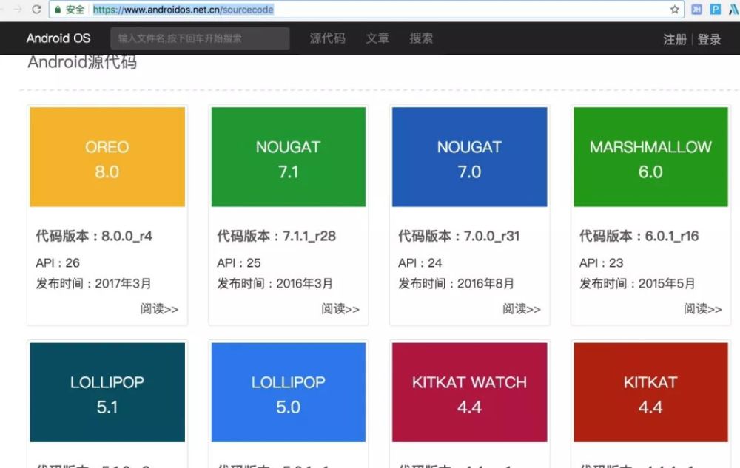Viewport: 740px width, 468px height.
Task: Open the 源代码 nav menu item
Action: click(x=328, y=38)
